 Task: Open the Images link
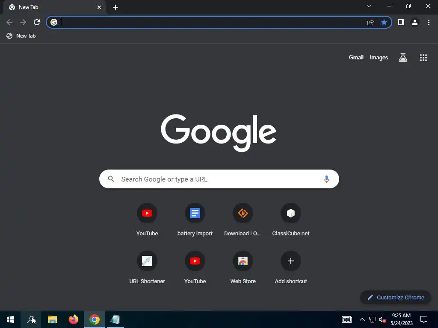pos(379,58)
